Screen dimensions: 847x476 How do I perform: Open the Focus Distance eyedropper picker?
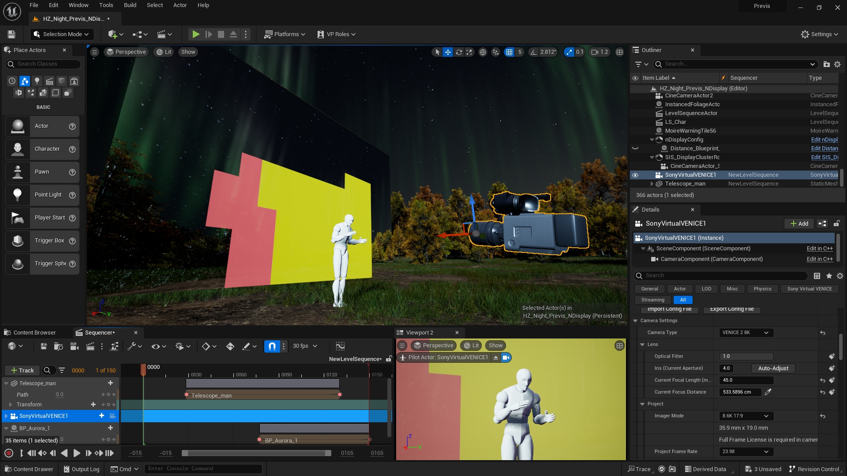pos(768,392)
